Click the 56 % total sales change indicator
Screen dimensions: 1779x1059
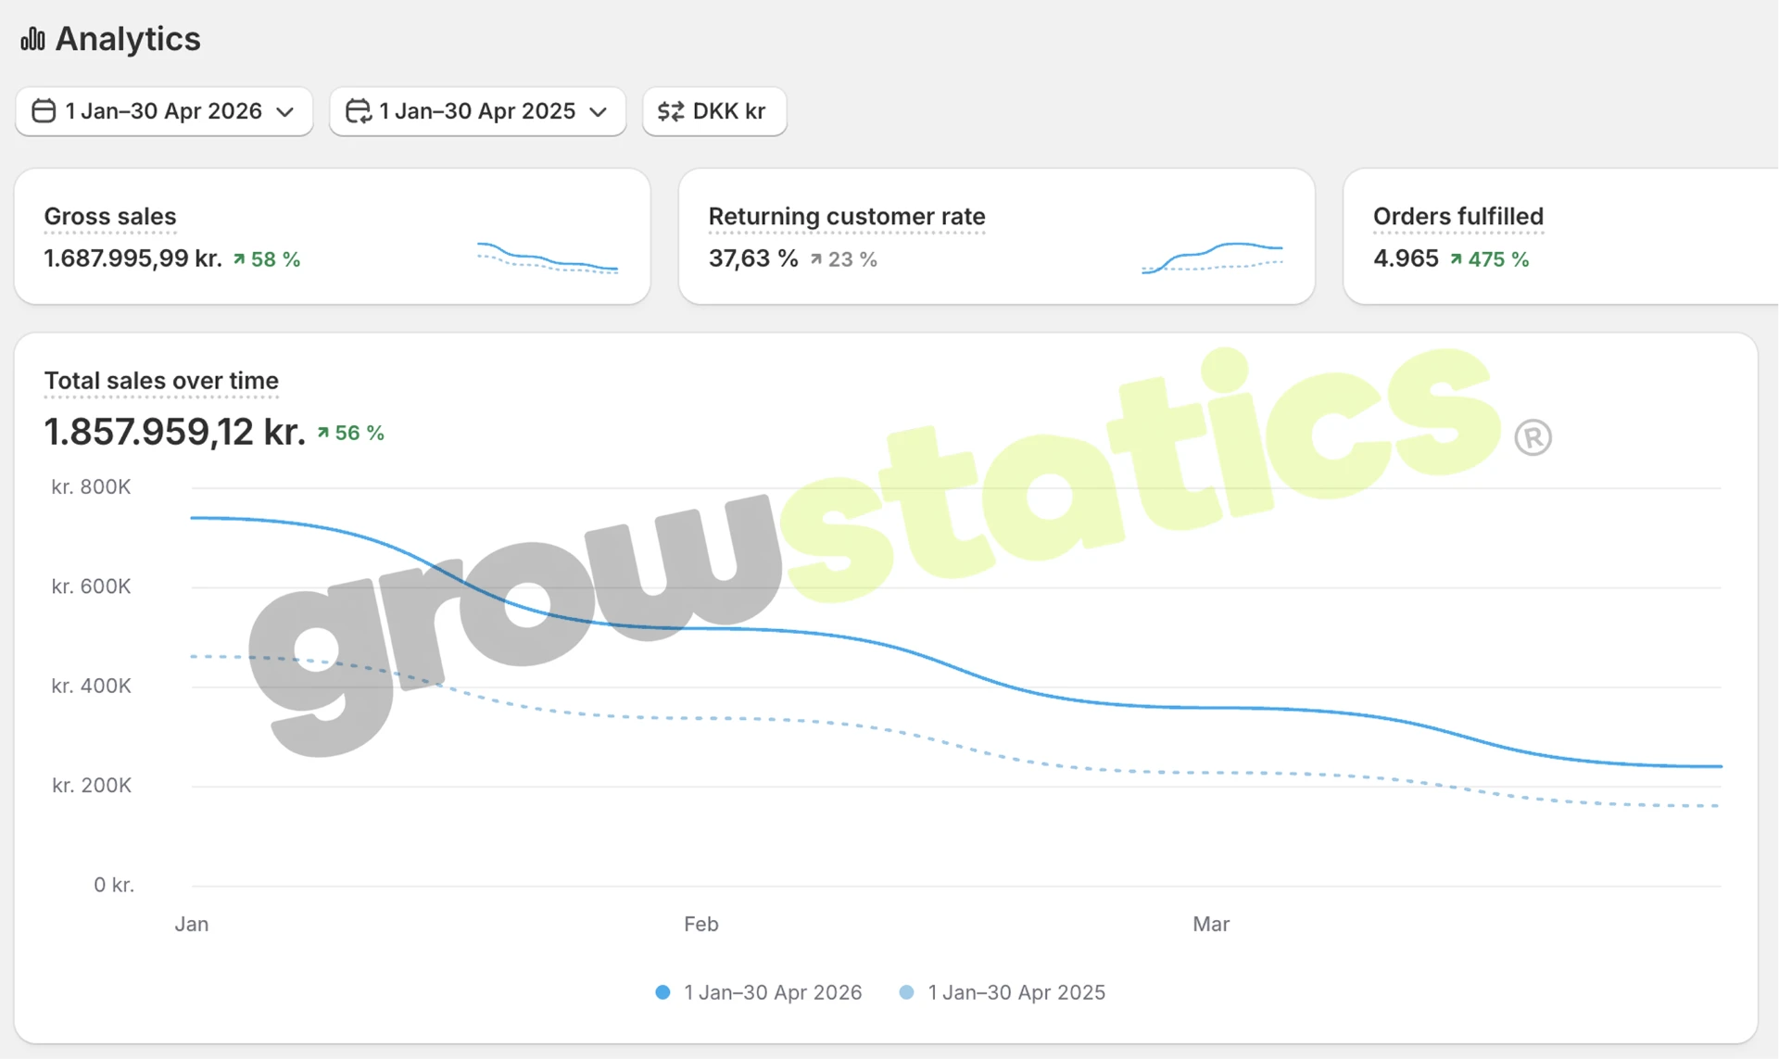click(x=350, y=433)
